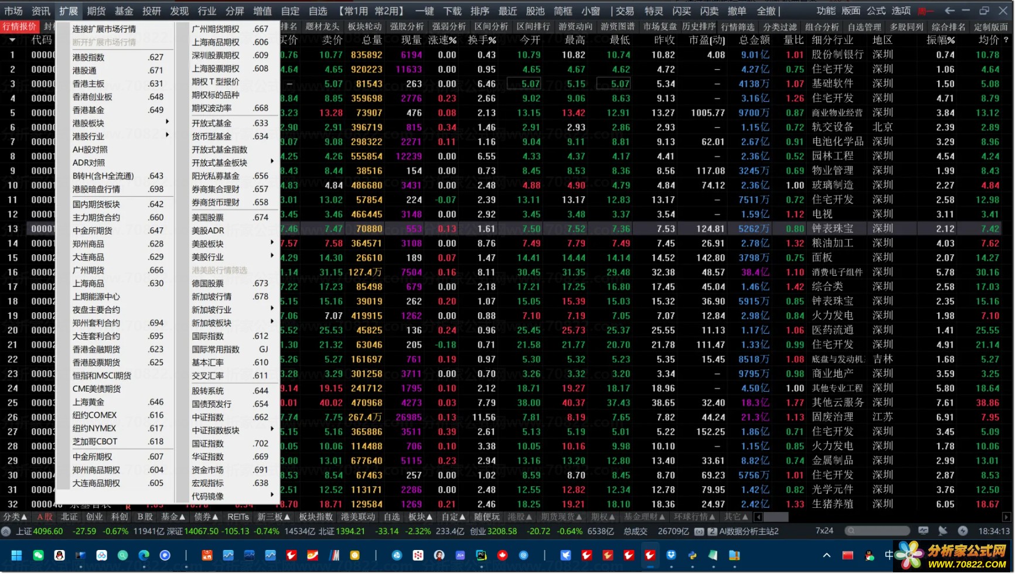Image resolution: width=1016 pixels, height=574 pixels.
Task: Click the back arrow in the title bar
Action: tap(950, 11)
